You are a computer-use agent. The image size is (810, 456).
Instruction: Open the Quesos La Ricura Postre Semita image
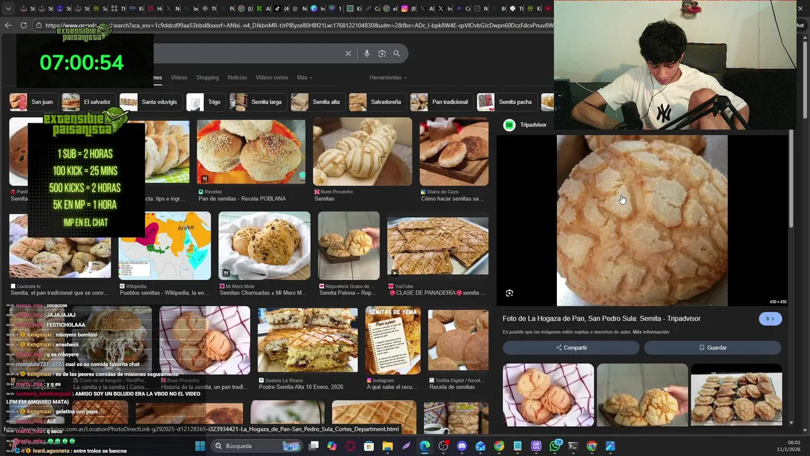308,340
